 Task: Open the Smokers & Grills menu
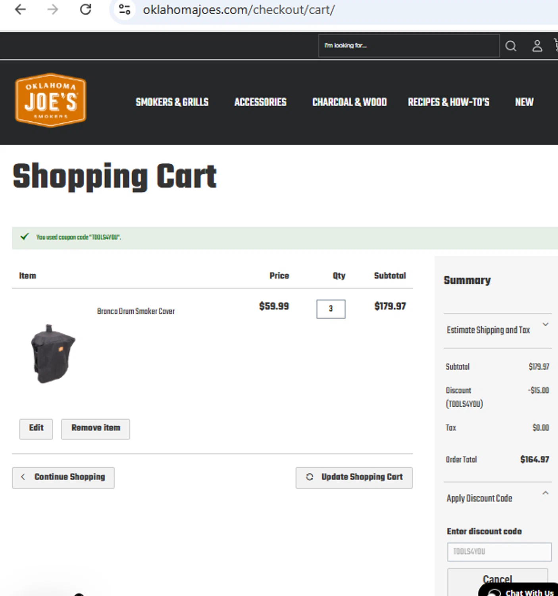click(x=172, y=102)
